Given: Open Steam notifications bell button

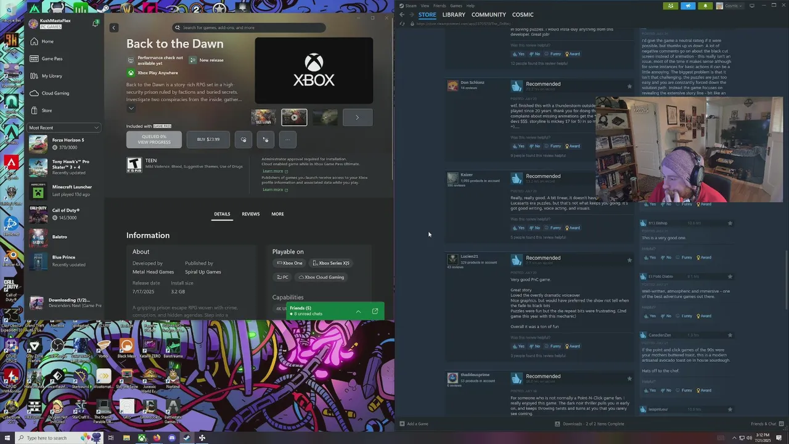Looking at the screenshot, I should point(705,6).
